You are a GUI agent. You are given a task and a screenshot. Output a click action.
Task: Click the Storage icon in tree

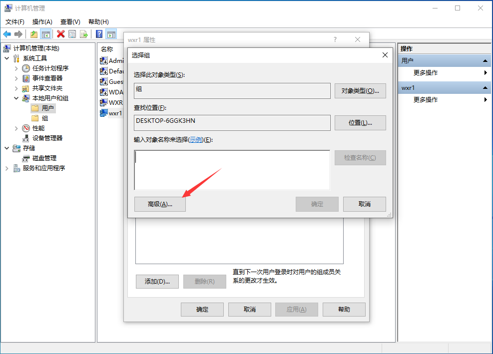click(x=16, y=148)
